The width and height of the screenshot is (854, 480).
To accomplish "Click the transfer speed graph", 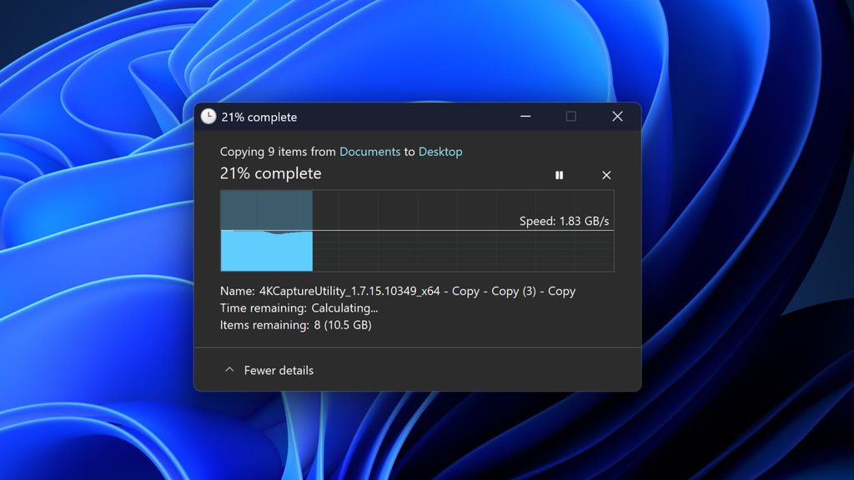I will pyautogui.click(x=417, y=208).
